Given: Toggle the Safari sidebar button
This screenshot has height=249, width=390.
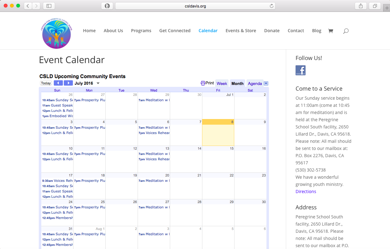Looking at the screenshot, I should pos(49,6).
